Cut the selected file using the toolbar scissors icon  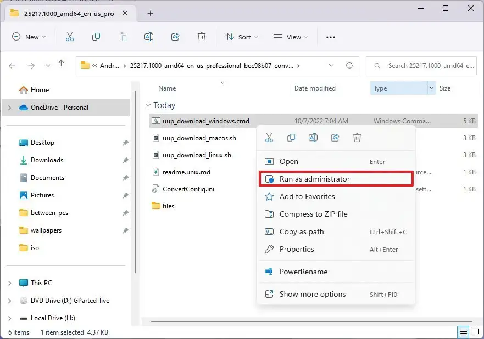point(69,37)
